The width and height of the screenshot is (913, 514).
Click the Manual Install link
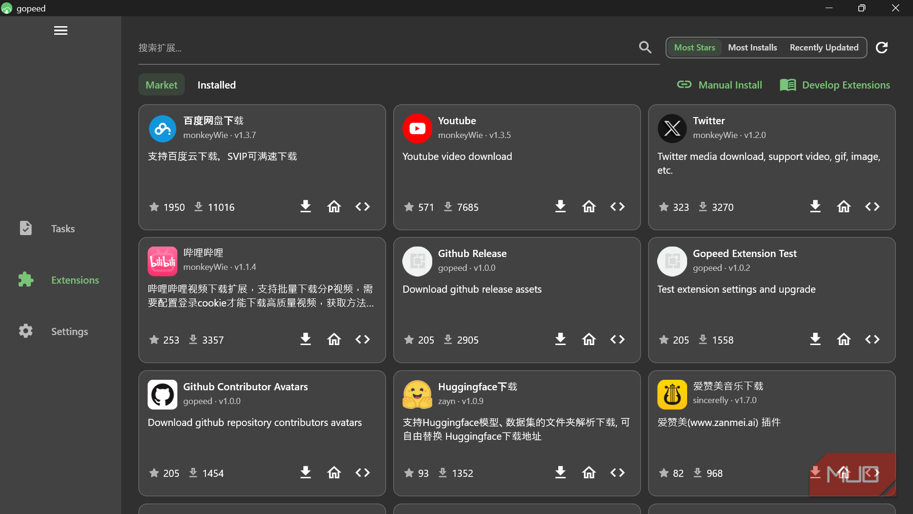tap(719, 85)
